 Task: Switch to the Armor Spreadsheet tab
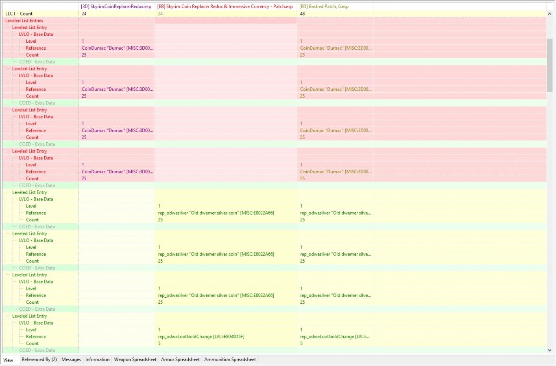point(180,359)
